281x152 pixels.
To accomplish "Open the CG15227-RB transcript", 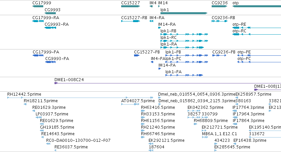I will [130, 21].
